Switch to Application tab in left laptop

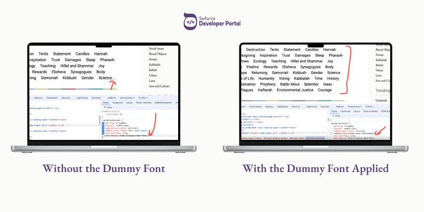tap(52, 98)
